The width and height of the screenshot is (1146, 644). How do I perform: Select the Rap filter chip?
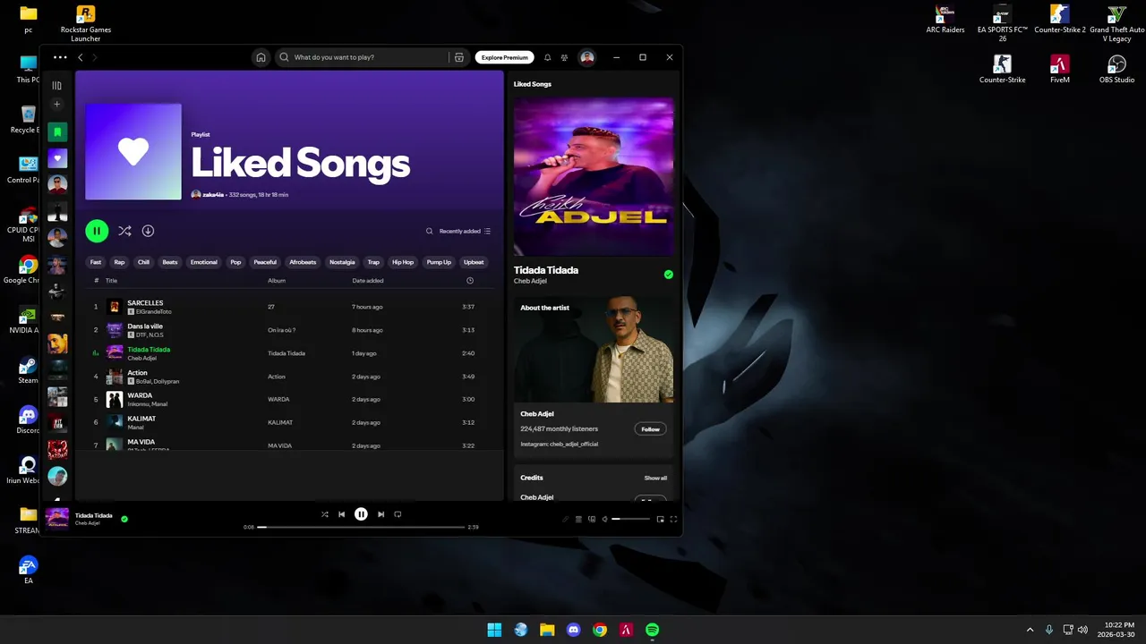pos(119,262)
